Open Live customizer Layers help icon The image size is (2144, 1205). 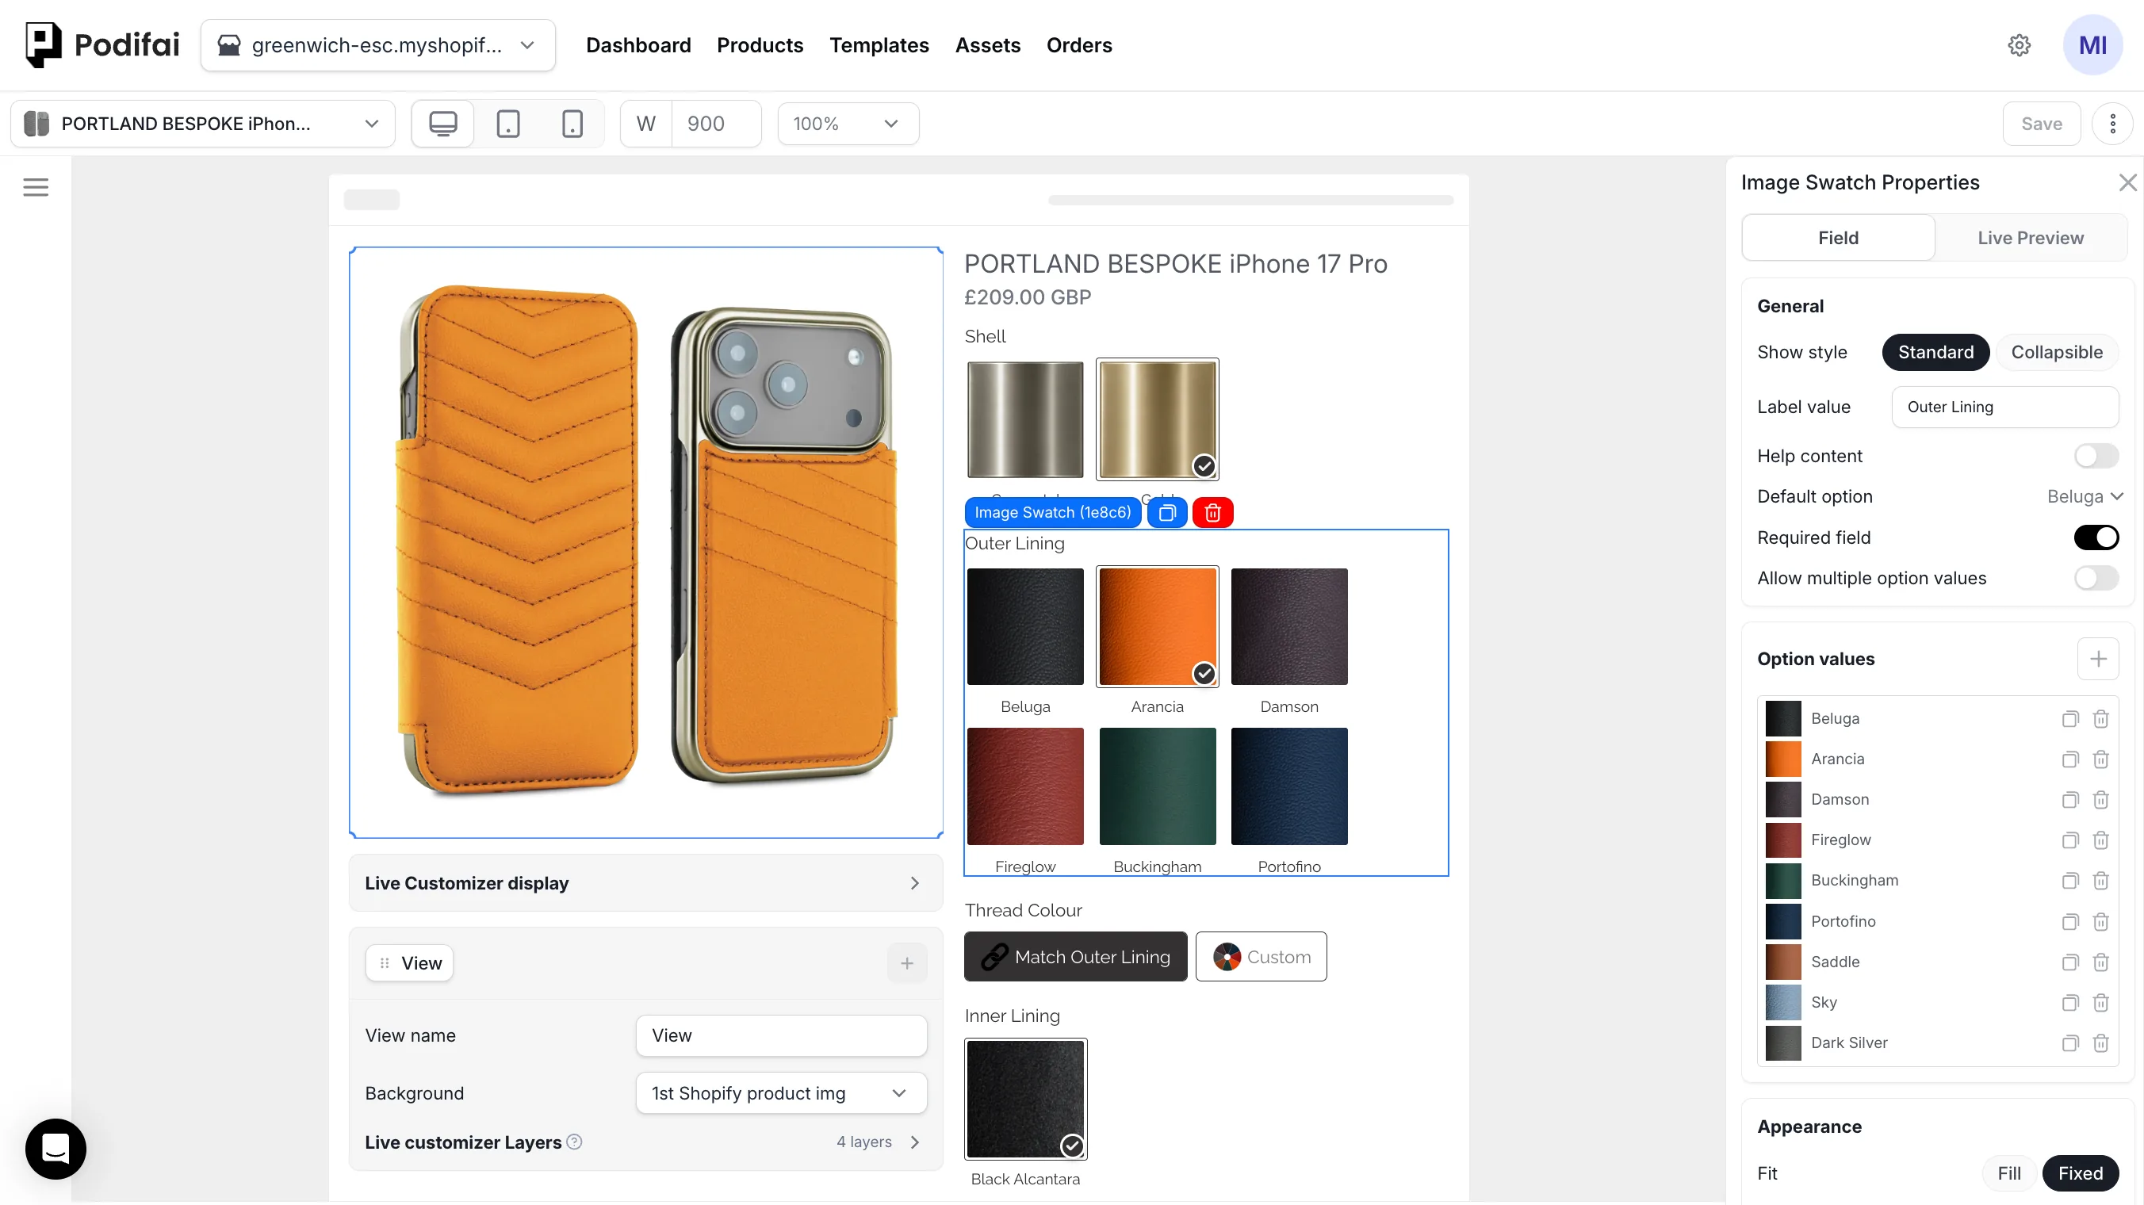coord(574,1142)
